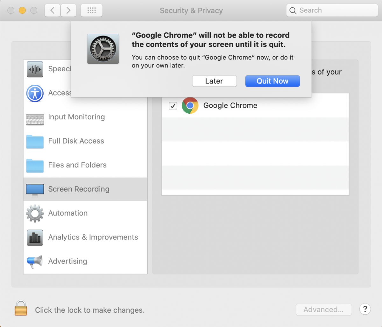Minimize window with the yellow button
The image size is (382, 327).
[x=22, y=11]
